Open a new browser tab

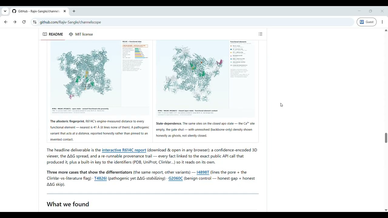coord(74,11)
